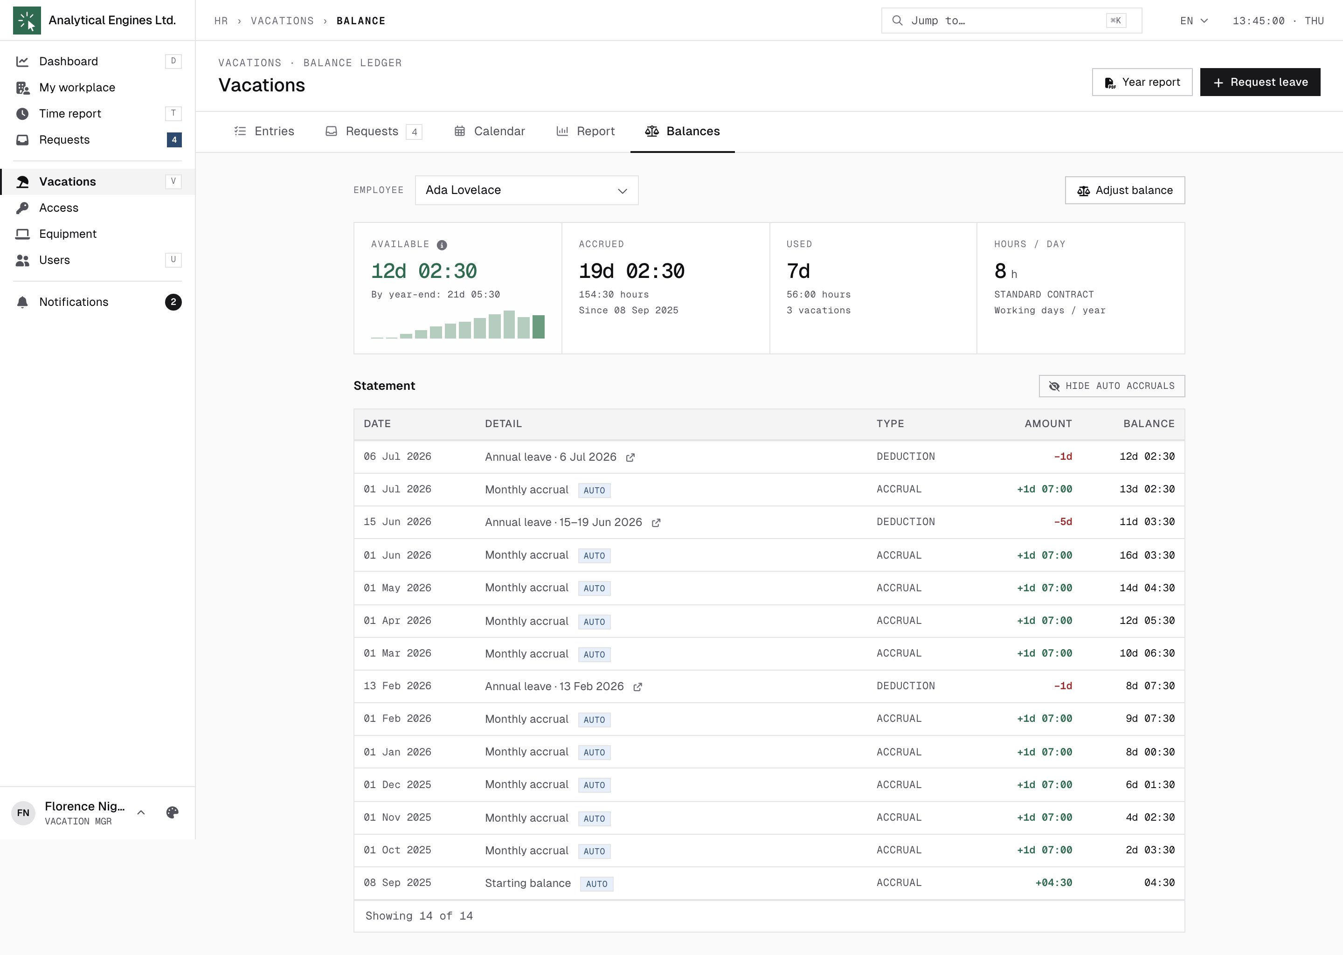
Task: Click the Access key icon
Action: [x=22, y=208]
